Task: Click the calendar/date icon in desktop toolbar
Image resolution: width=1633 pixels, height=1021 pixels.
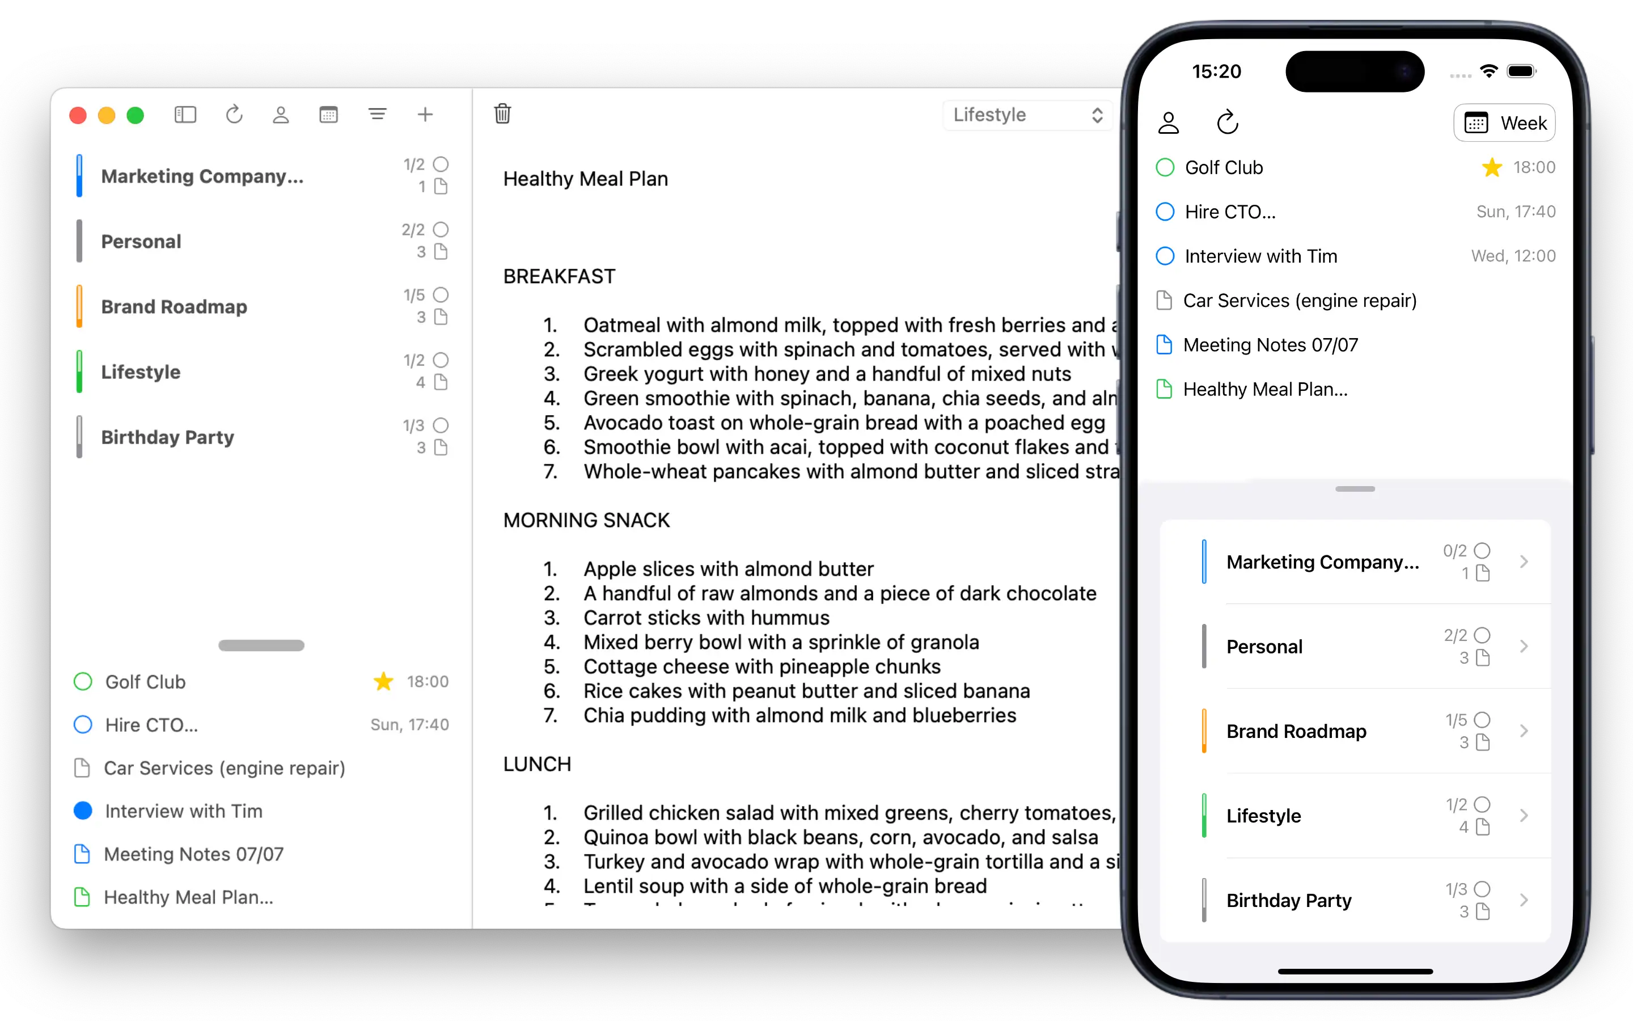Action: point(329,114)
